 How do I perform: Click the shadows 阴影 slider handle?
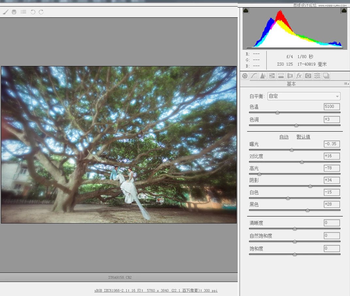click(310, 186)
